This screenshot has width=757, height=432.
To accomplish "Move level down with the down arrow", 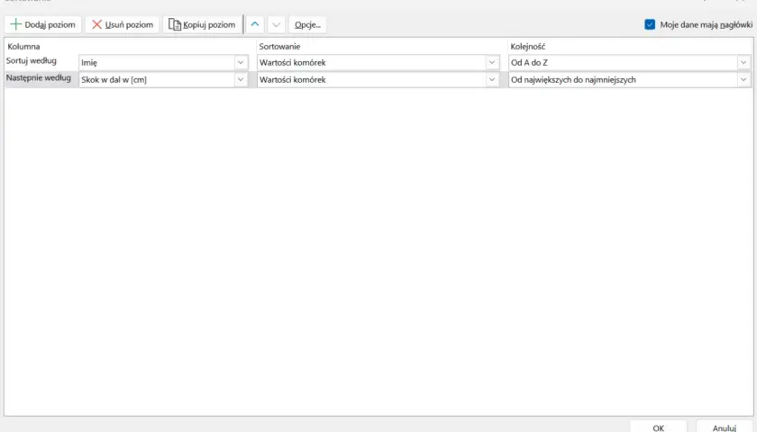I will (x=276, y=24).
